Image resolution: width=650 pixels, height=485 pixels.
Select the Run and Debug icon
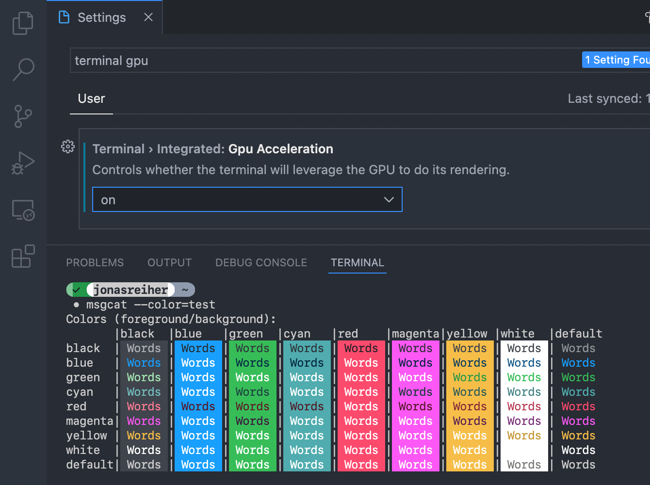(22, 162)
